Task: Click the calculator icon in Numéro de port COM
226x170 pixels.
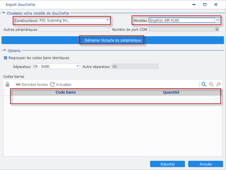Action: tap(217, 29)
